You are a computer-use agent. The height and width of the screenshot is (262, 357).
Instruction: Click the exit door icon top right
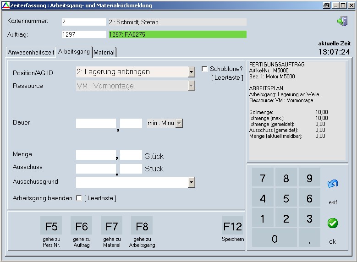coord(342,21)
